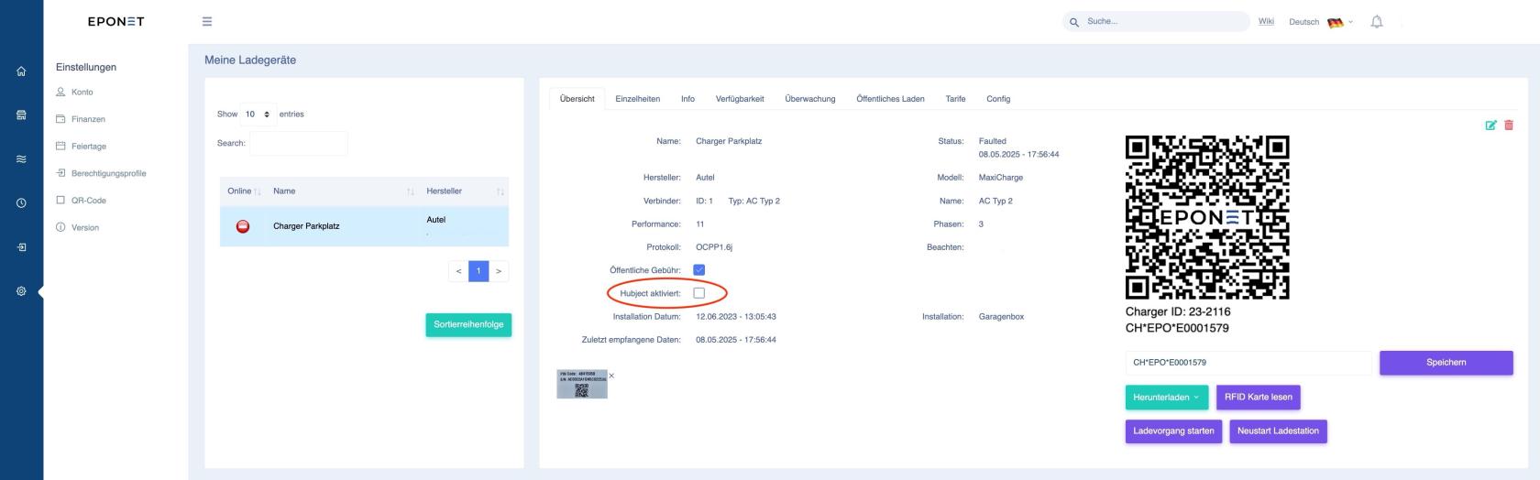Viewport: 1540px width, 480px height.
Task: Open the settings gear in left rail
Action: tap(21, 291)
